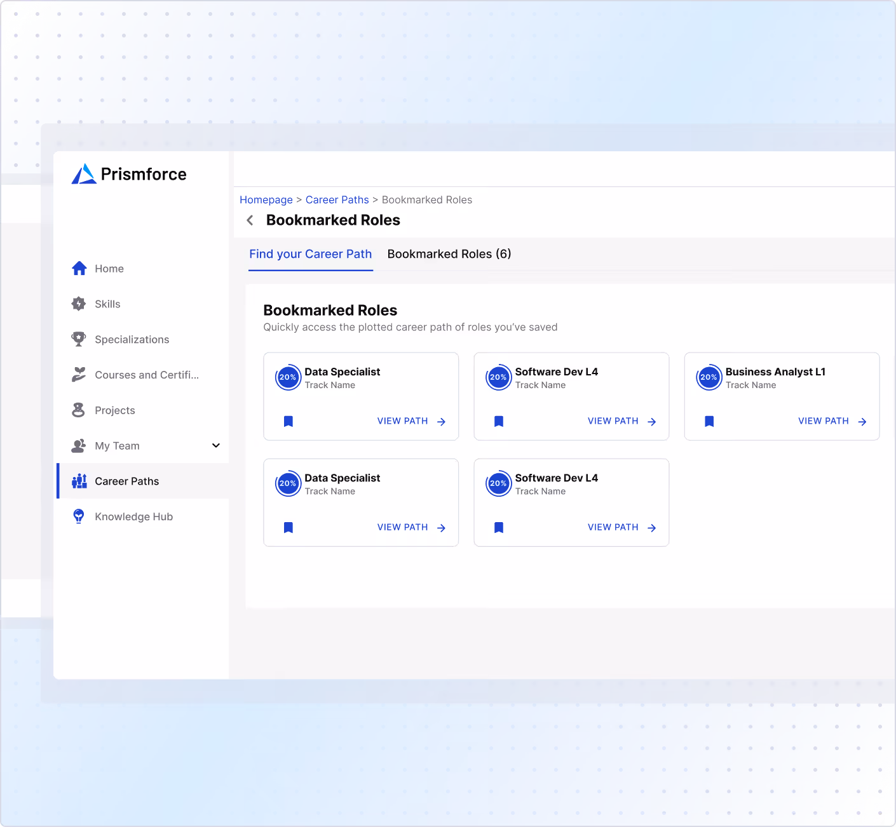Open Knowledge Hub via the bulb icon
This screenshot has width=896, height=827.
click(79, 516)
